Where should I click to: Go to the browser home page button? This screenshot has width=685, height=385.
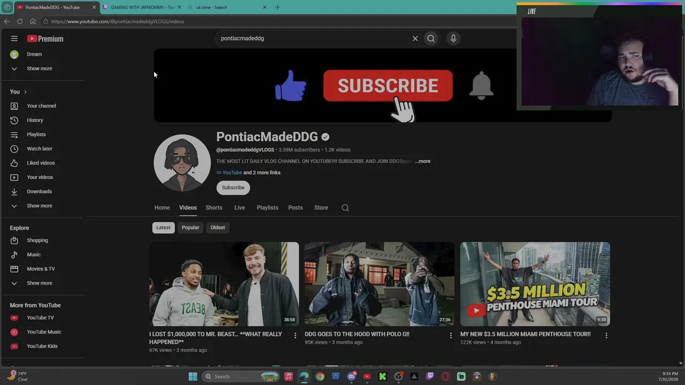[33, 21]
